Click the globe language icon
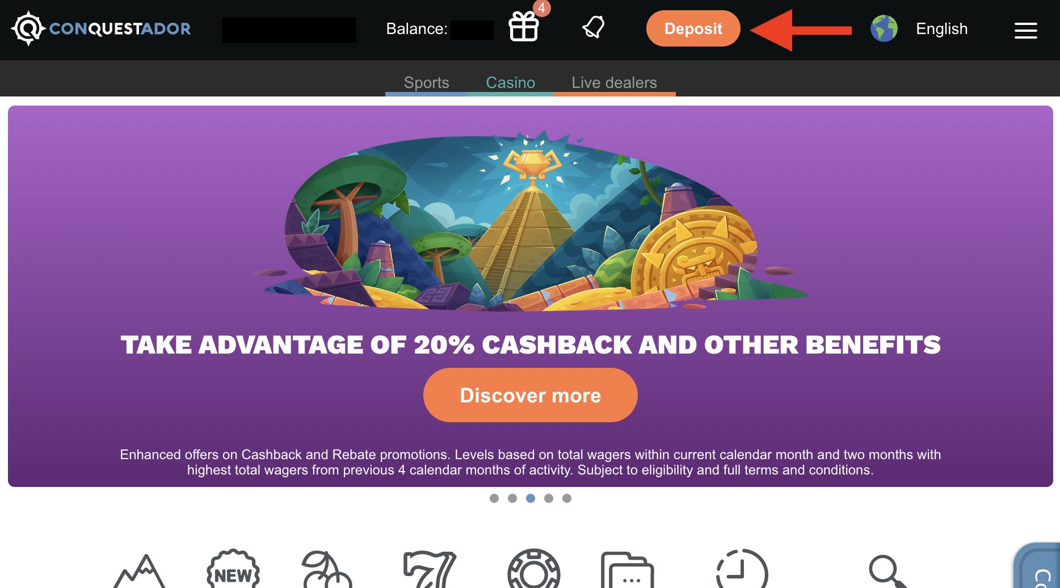This screenshot has width=1060, height=588. tap(884, 28)
